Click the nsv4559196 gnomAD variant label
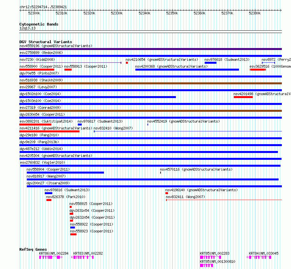 point(56,46)
